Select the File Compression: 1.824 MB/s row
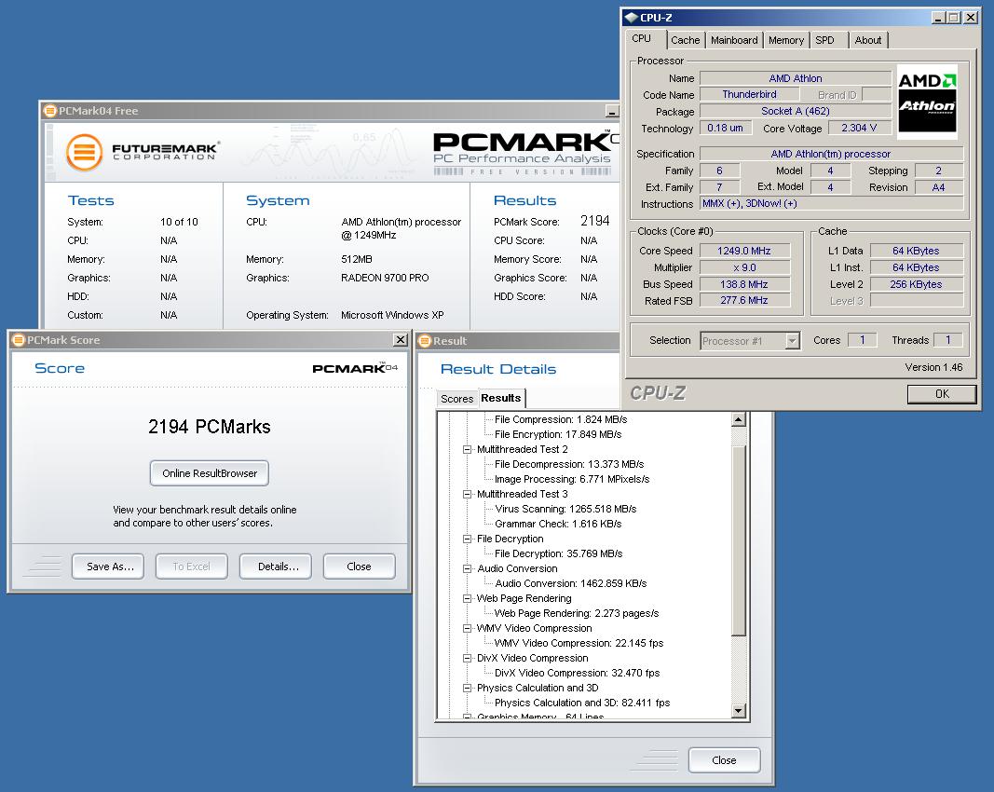 click(x=561, y=420)
